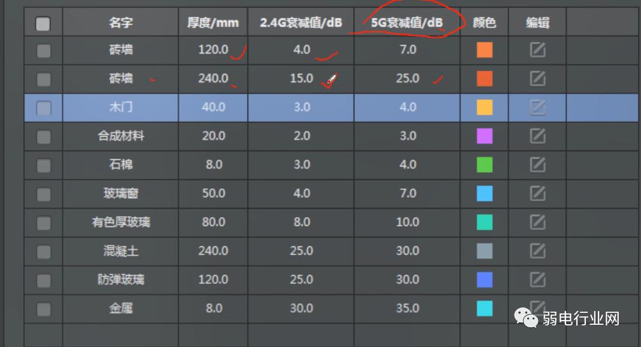Edit the 玻璃窗 material
This screenshot has width=641, height=347.
pyautogui.click(x=537, y=194)
